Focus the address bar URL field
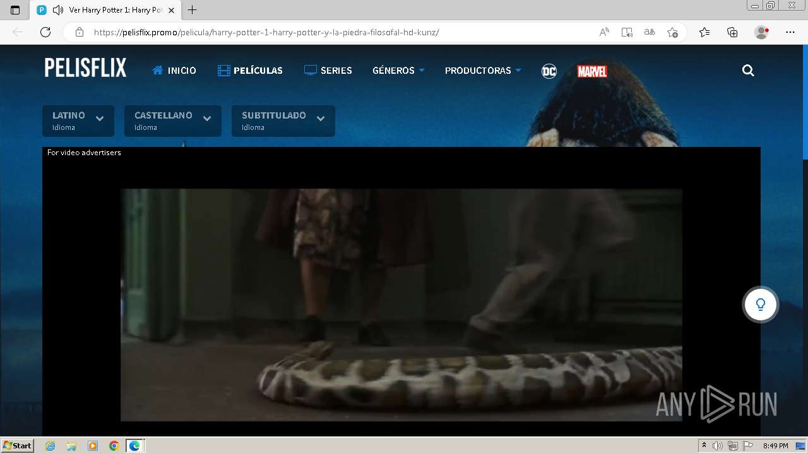 (x=266, y=32)
